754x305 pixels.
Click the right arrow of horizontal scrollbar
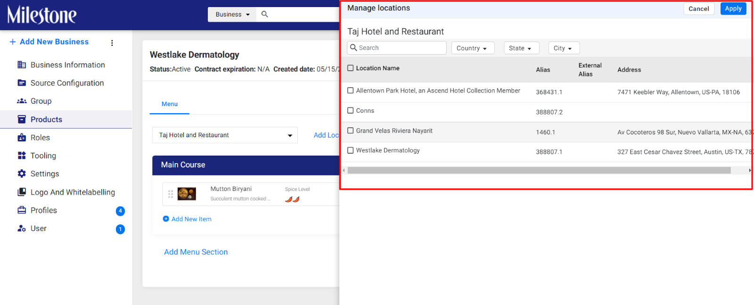[x=750, y=170]
